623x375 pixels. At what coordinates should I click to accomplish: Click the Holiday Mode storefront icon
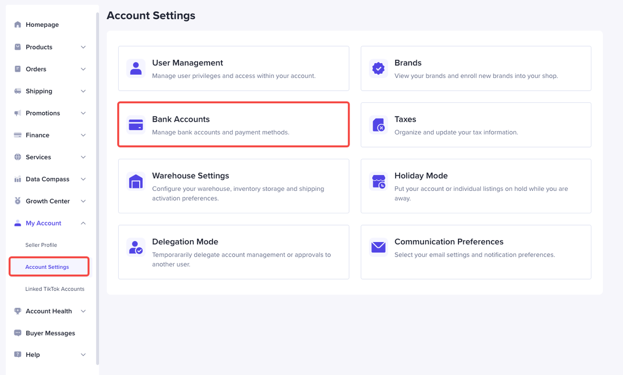click(378, 181)
